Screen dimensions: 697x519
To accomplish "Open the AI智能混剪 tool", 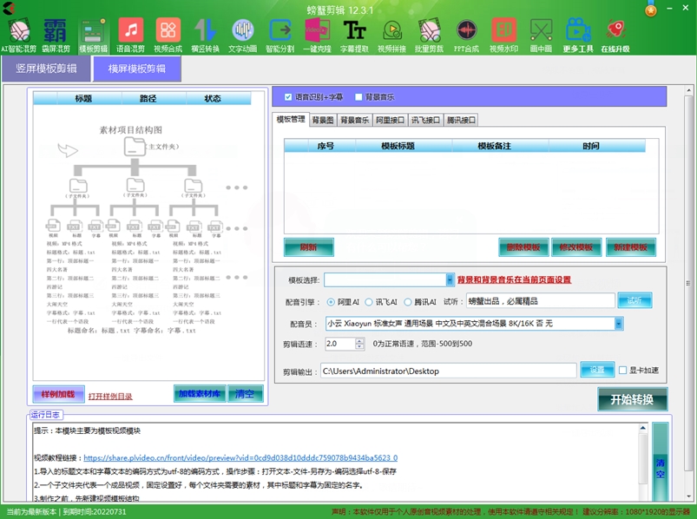I will (x=19, y=36).
